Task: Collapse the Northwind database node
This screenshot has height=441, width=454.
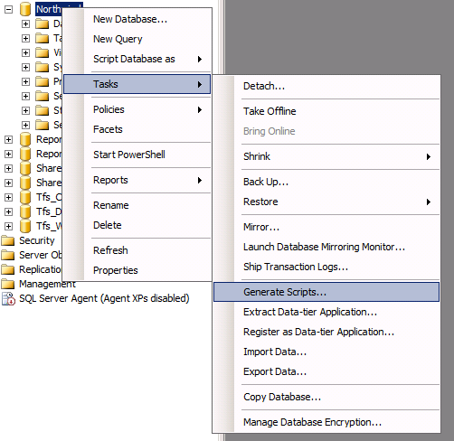Action: pyautogui.click(x=9, y=9)
